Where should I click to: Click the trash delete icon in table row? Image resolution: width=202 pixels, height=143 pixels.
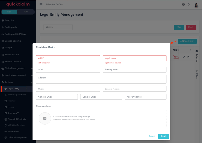[188, 57]
